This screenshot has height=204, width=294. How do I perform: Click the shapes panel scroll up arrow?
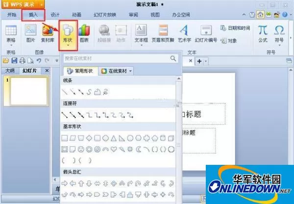click(179, 78)
